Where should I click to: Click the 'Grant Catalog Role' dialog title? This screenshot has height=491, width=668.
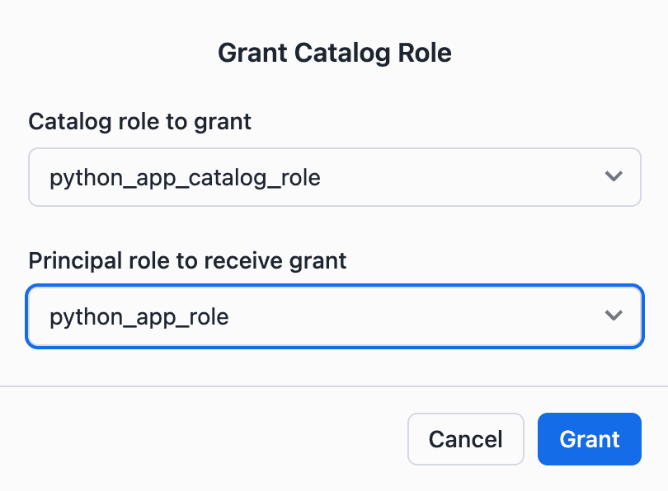point(334,54)
